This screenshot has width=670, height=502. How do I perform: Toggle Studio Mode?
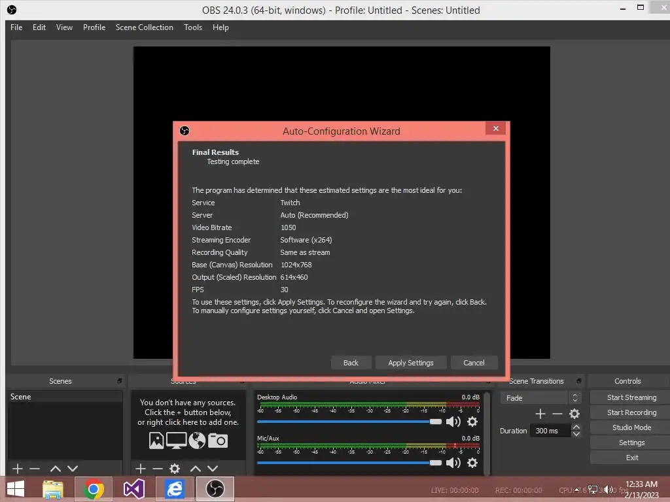[631, 427]
